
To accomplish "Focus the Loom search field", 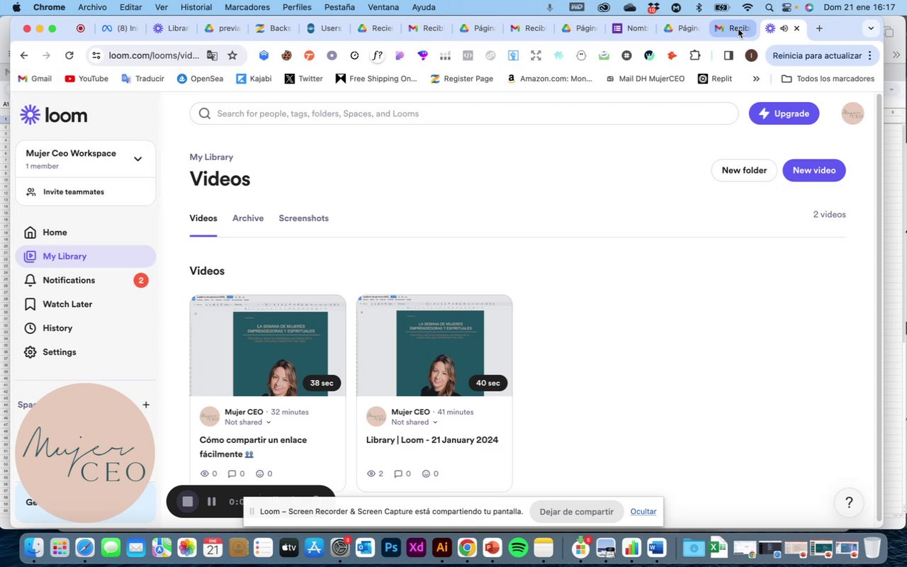I will [x=464, y=113].
